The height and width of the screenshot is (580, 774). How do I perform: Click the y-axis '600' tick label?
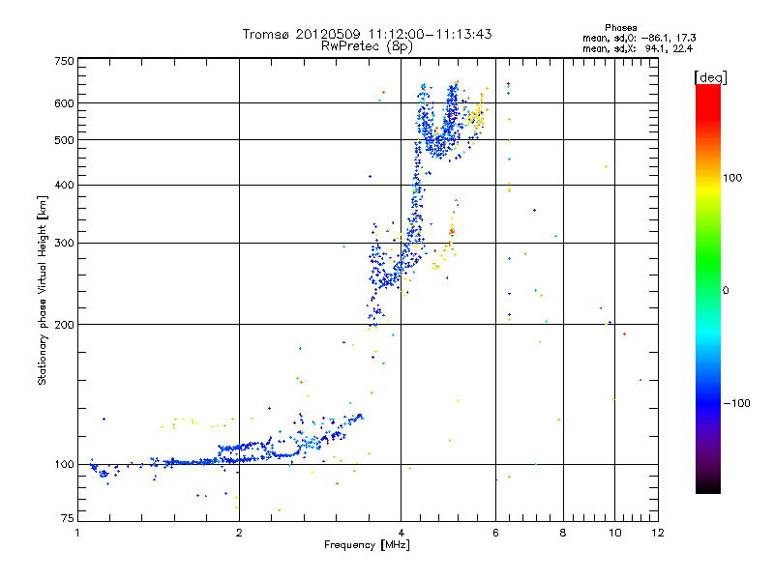pyautogui.click(x=64, y=103)
